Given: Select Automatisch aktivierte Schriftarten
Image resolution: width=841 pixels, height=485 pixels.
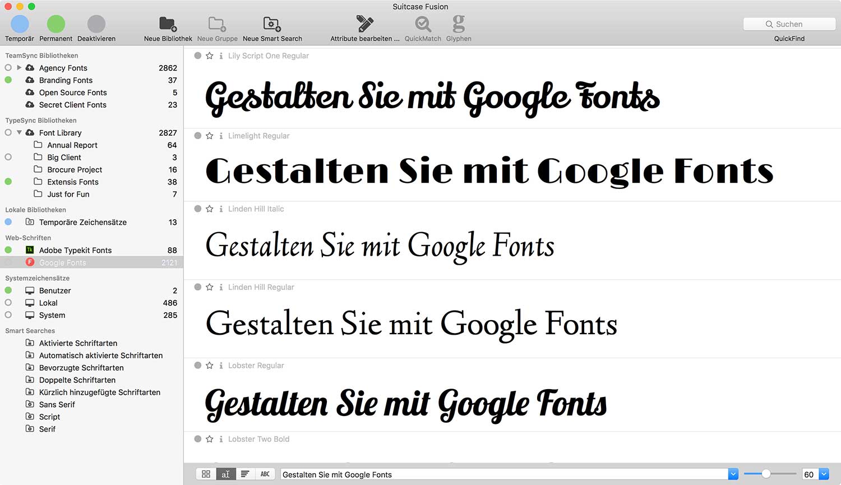Looking at the screenshot, I should (101, 355).
